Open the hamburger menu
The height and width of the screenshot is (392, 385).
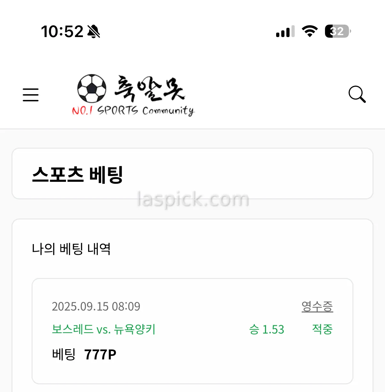(x=31, y=95)
